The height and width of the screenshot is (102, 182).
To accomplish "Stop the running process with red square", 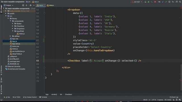I will 155,2.
